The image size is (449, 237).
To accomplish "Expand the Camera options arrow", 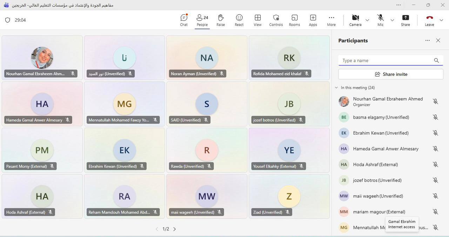I will (x=367, y=20).
